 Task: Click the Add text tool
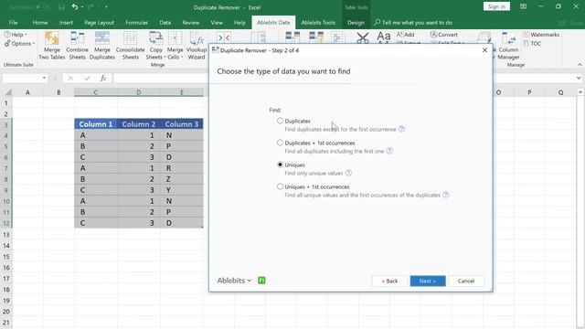(x=405, y=35)
